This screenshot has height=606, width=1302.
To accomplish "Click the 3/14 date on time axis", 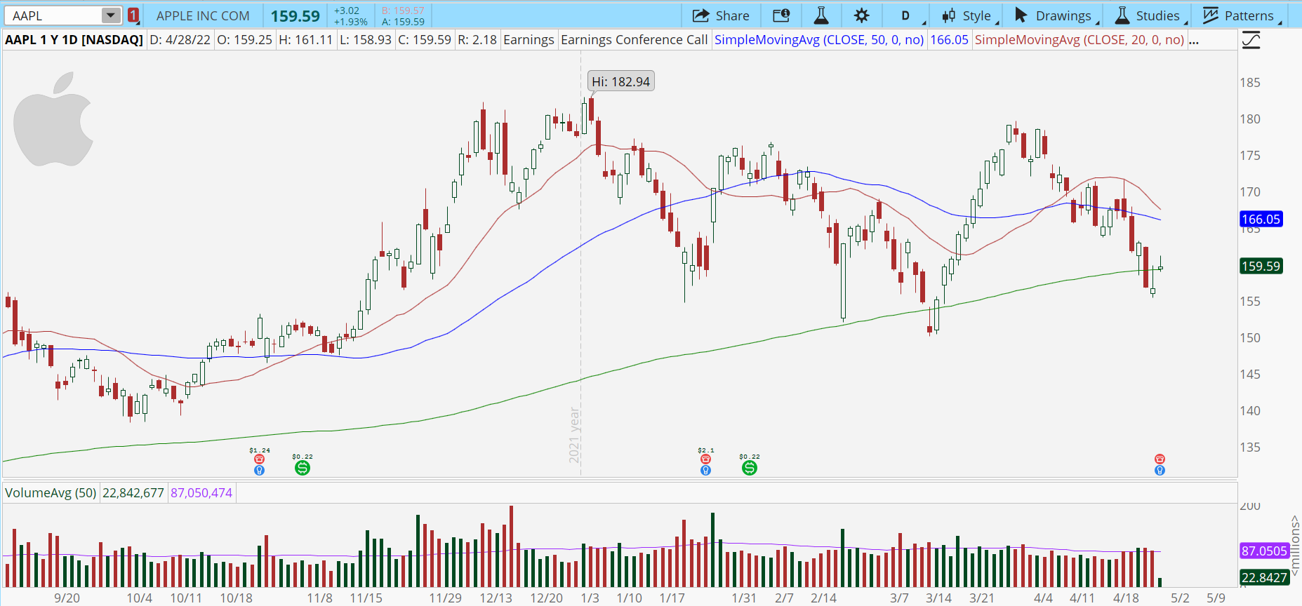I will pyautogui.click(x=938, y=598).
